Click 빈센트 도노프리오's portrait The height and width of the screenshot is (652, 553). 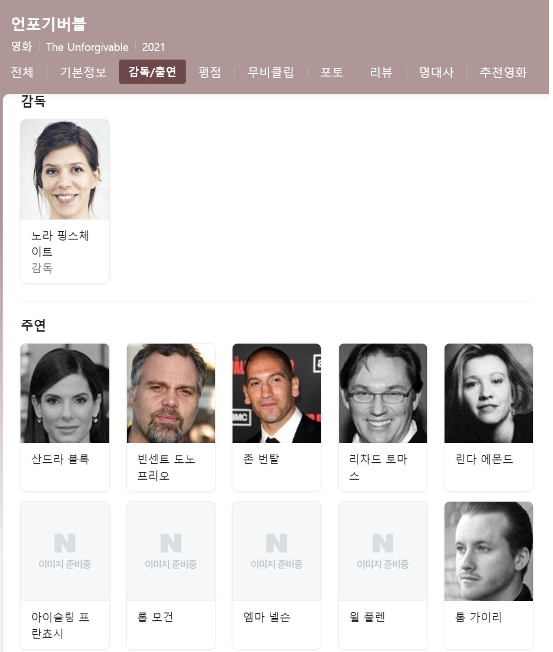click(x=171, y=393)
